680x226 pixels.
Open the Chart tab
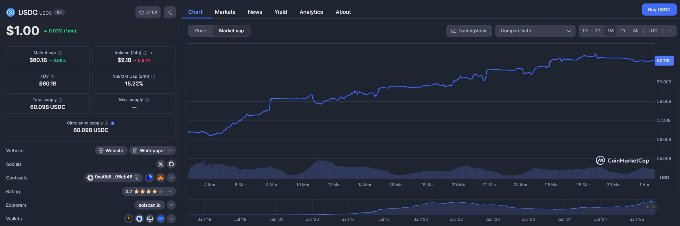[x=195, y=12]
